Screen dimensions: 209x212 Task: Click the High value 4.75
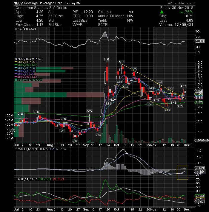coord(40,16)
